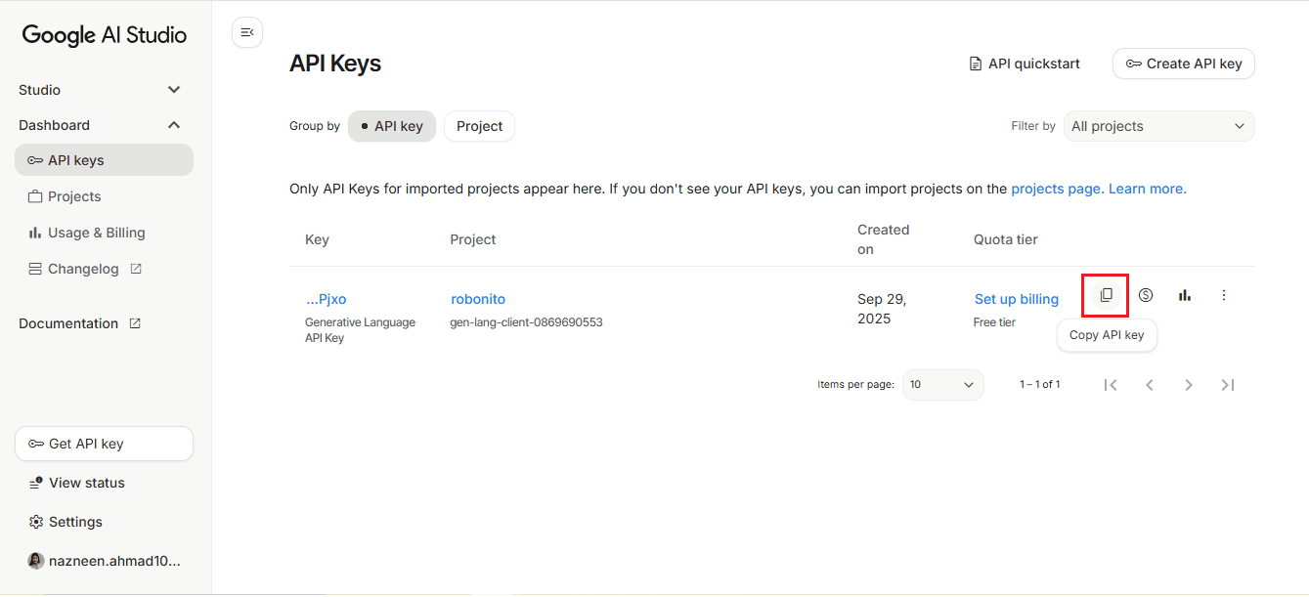Image resolution: width=1309 pixels, height=597 pixels.
Task: Open the projects page link
Action: click(x=1057, y=189)
